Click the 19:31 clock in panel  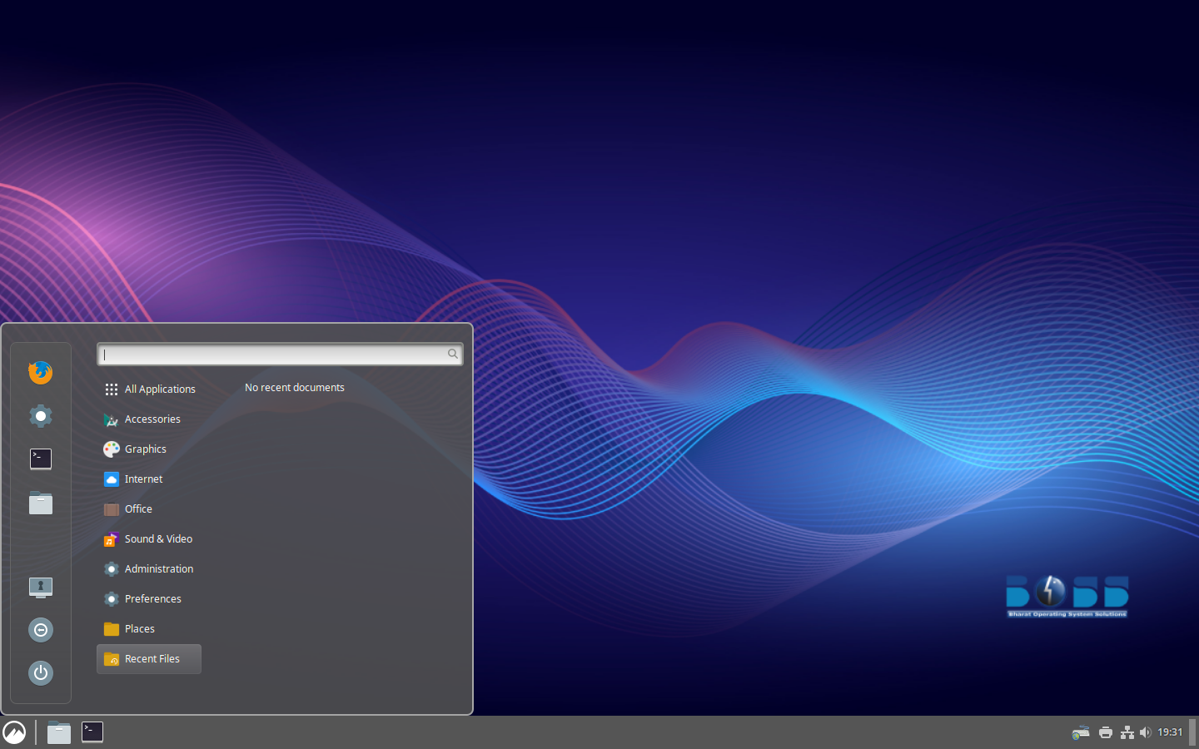[1170, 732]
